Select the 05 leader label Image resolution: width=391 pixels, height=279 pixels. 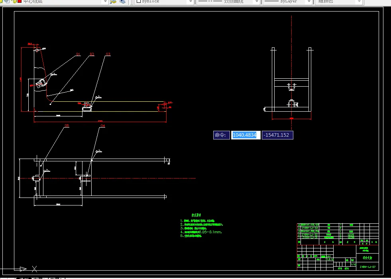(67, 126)
